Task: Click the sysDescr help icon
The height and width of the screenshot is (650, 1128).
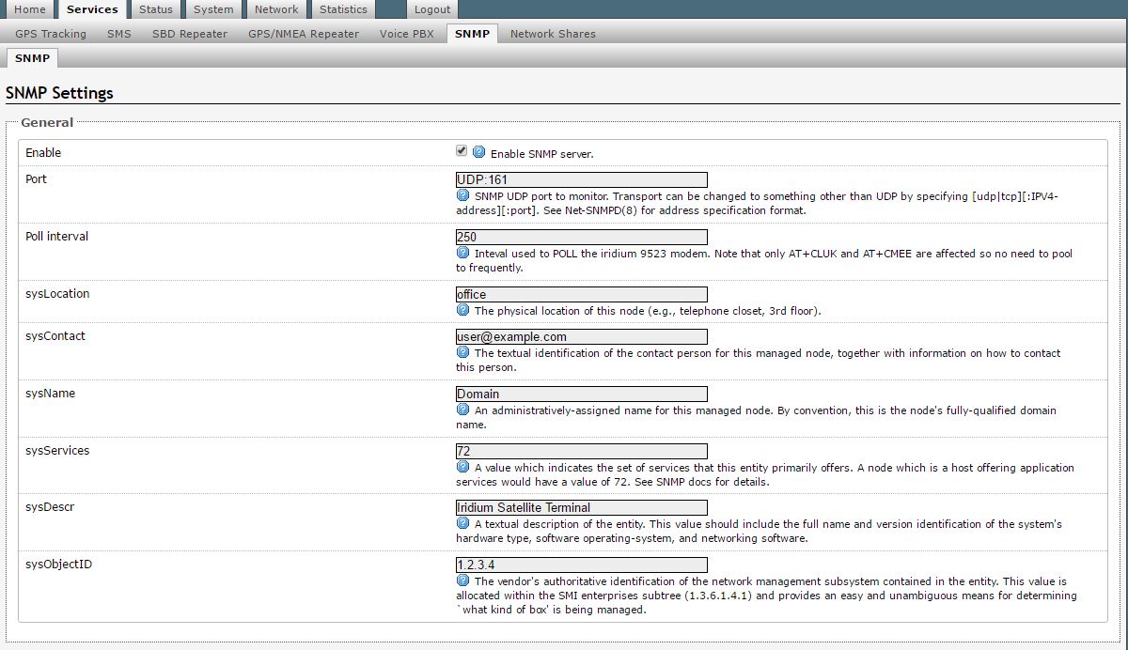Action: (462, 523)
